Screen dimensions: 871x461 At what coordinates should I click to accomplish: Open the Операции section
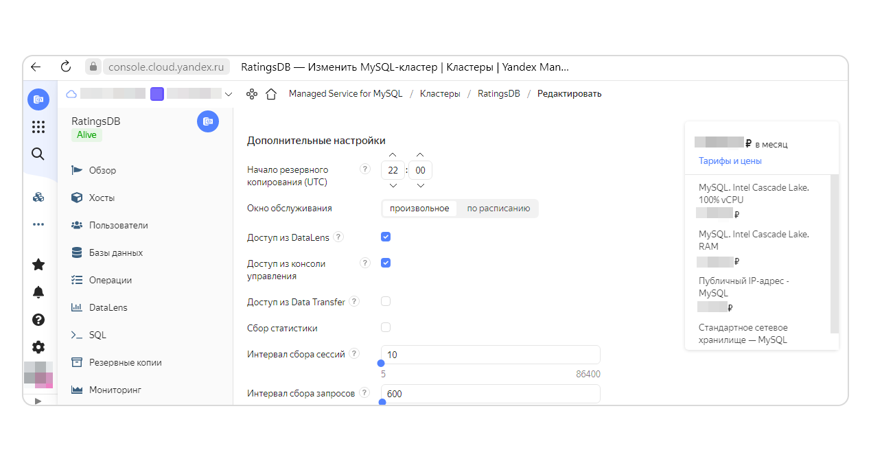(110, 280)
